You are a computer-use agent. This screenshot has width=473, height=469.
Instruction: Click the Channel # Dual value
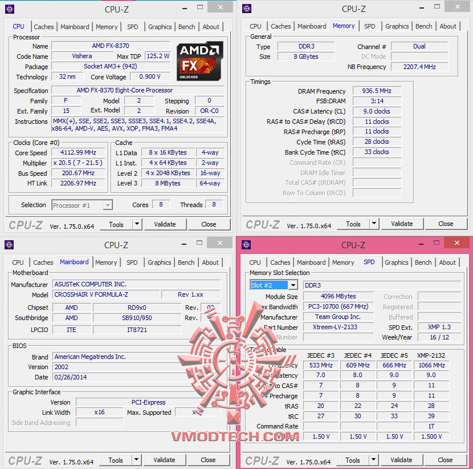coord(419,46)
